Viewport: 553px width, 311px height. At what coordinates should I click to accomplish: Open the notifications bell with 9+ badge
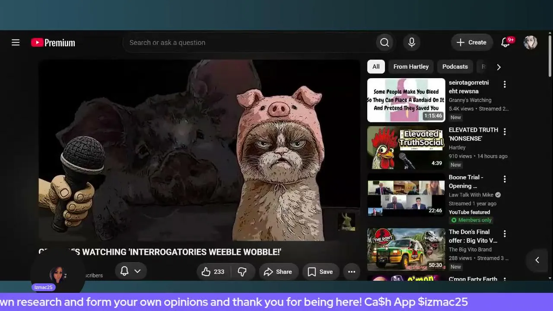(506, 42)
